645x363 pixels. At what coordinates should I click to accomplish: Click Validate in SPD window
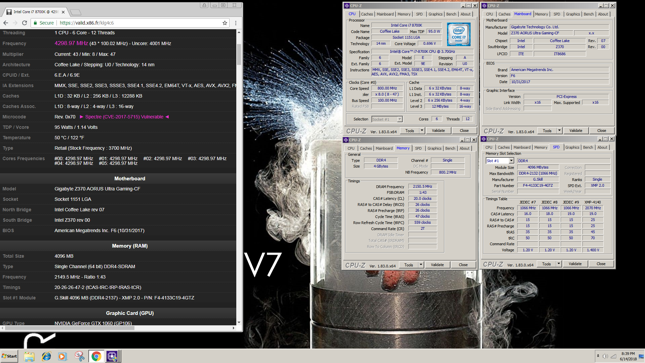[x=575, y=264]
